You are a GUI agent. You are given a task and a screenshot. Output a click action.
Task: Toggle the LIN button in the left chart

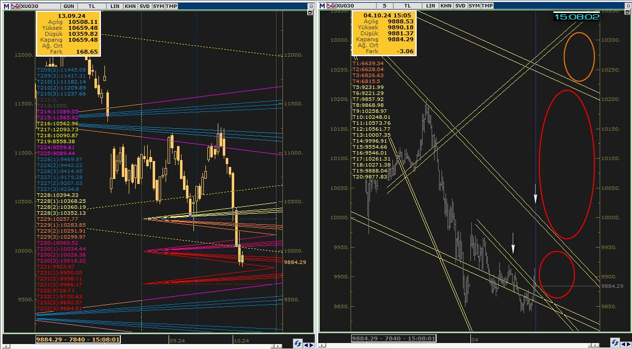tap(115, 5)
